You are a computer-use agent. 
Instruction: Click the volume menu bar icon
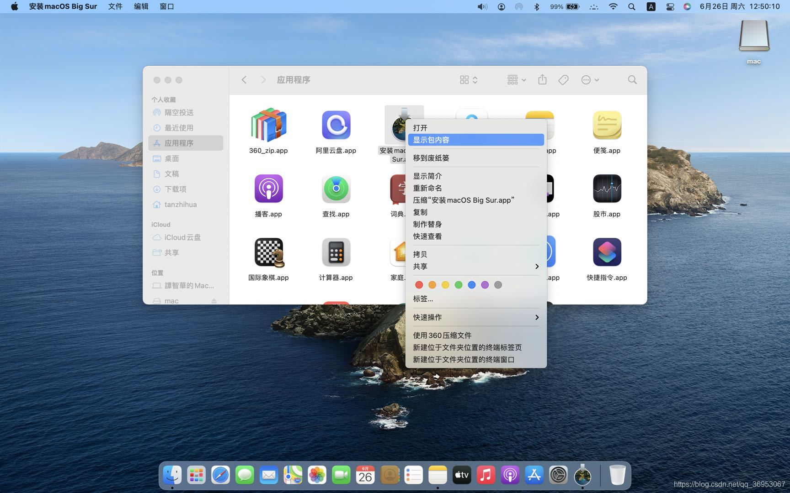(482, 7)
